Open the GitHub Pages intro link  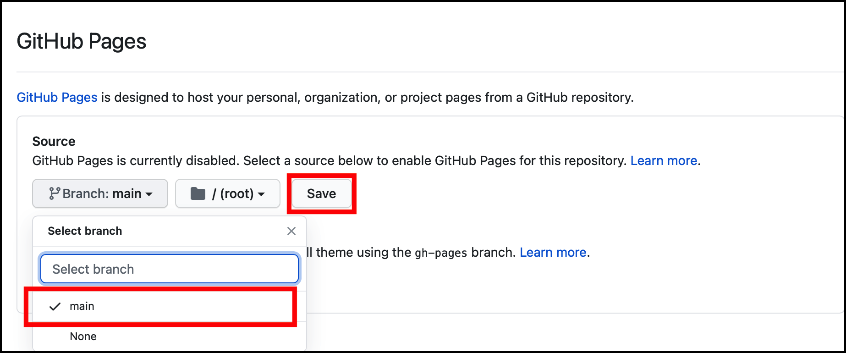pos(57,97)
